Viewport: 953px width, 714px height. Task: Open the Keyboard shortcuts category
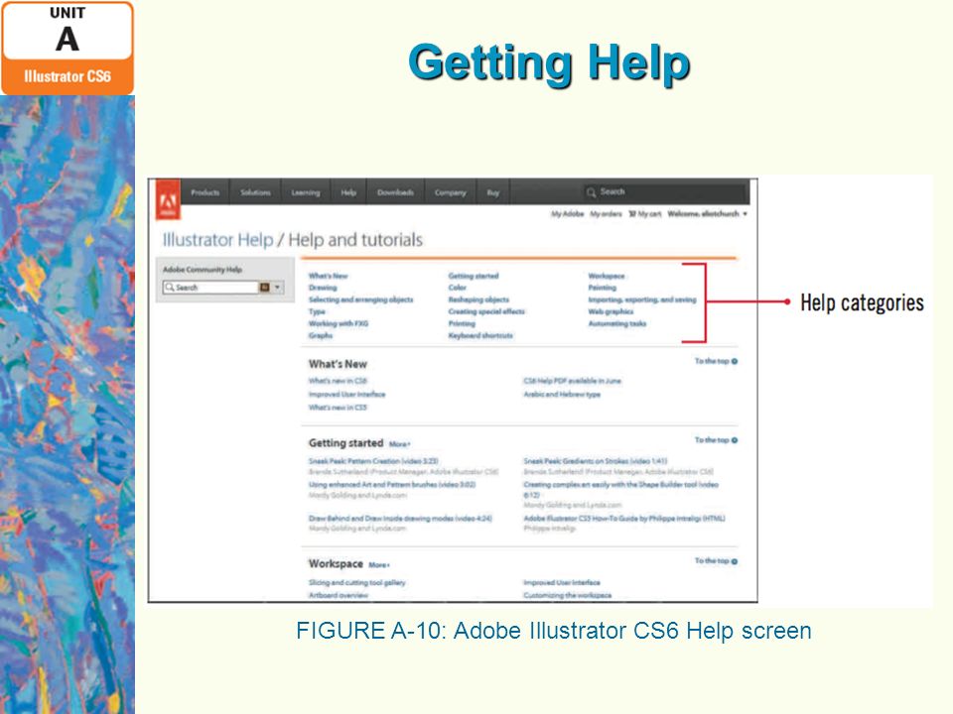coord(480,335)
